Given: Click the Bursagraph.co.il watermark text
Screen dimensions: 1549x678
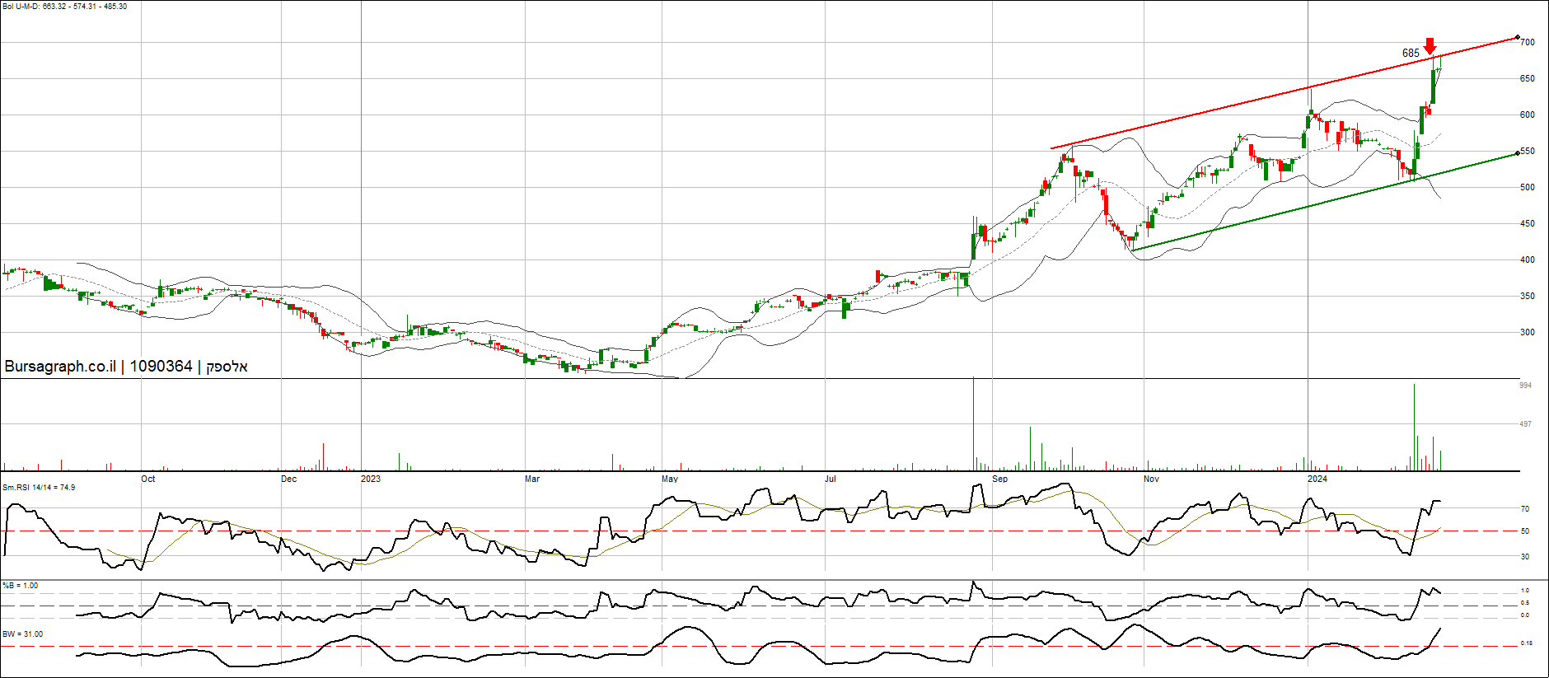Looking at the screenshot, I should [60, 367].
